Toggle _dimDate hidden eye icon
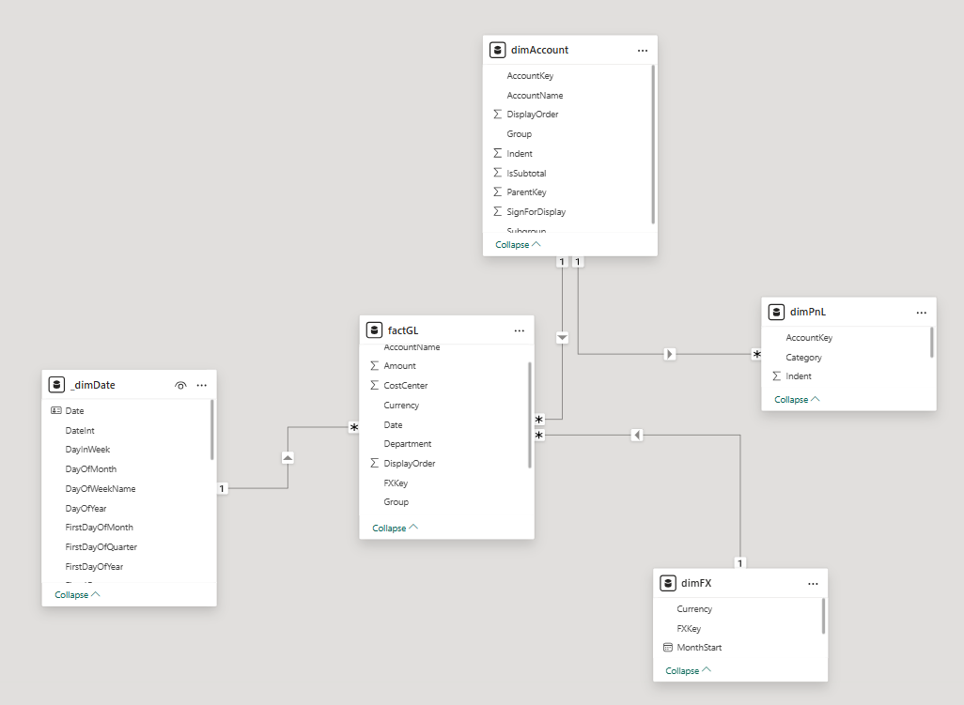Screen dimensions: 964x705 [180, 385]
